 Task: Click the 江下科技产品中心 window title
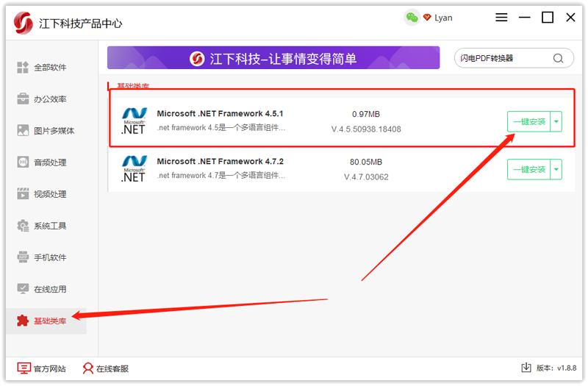[x=80, y=24]
